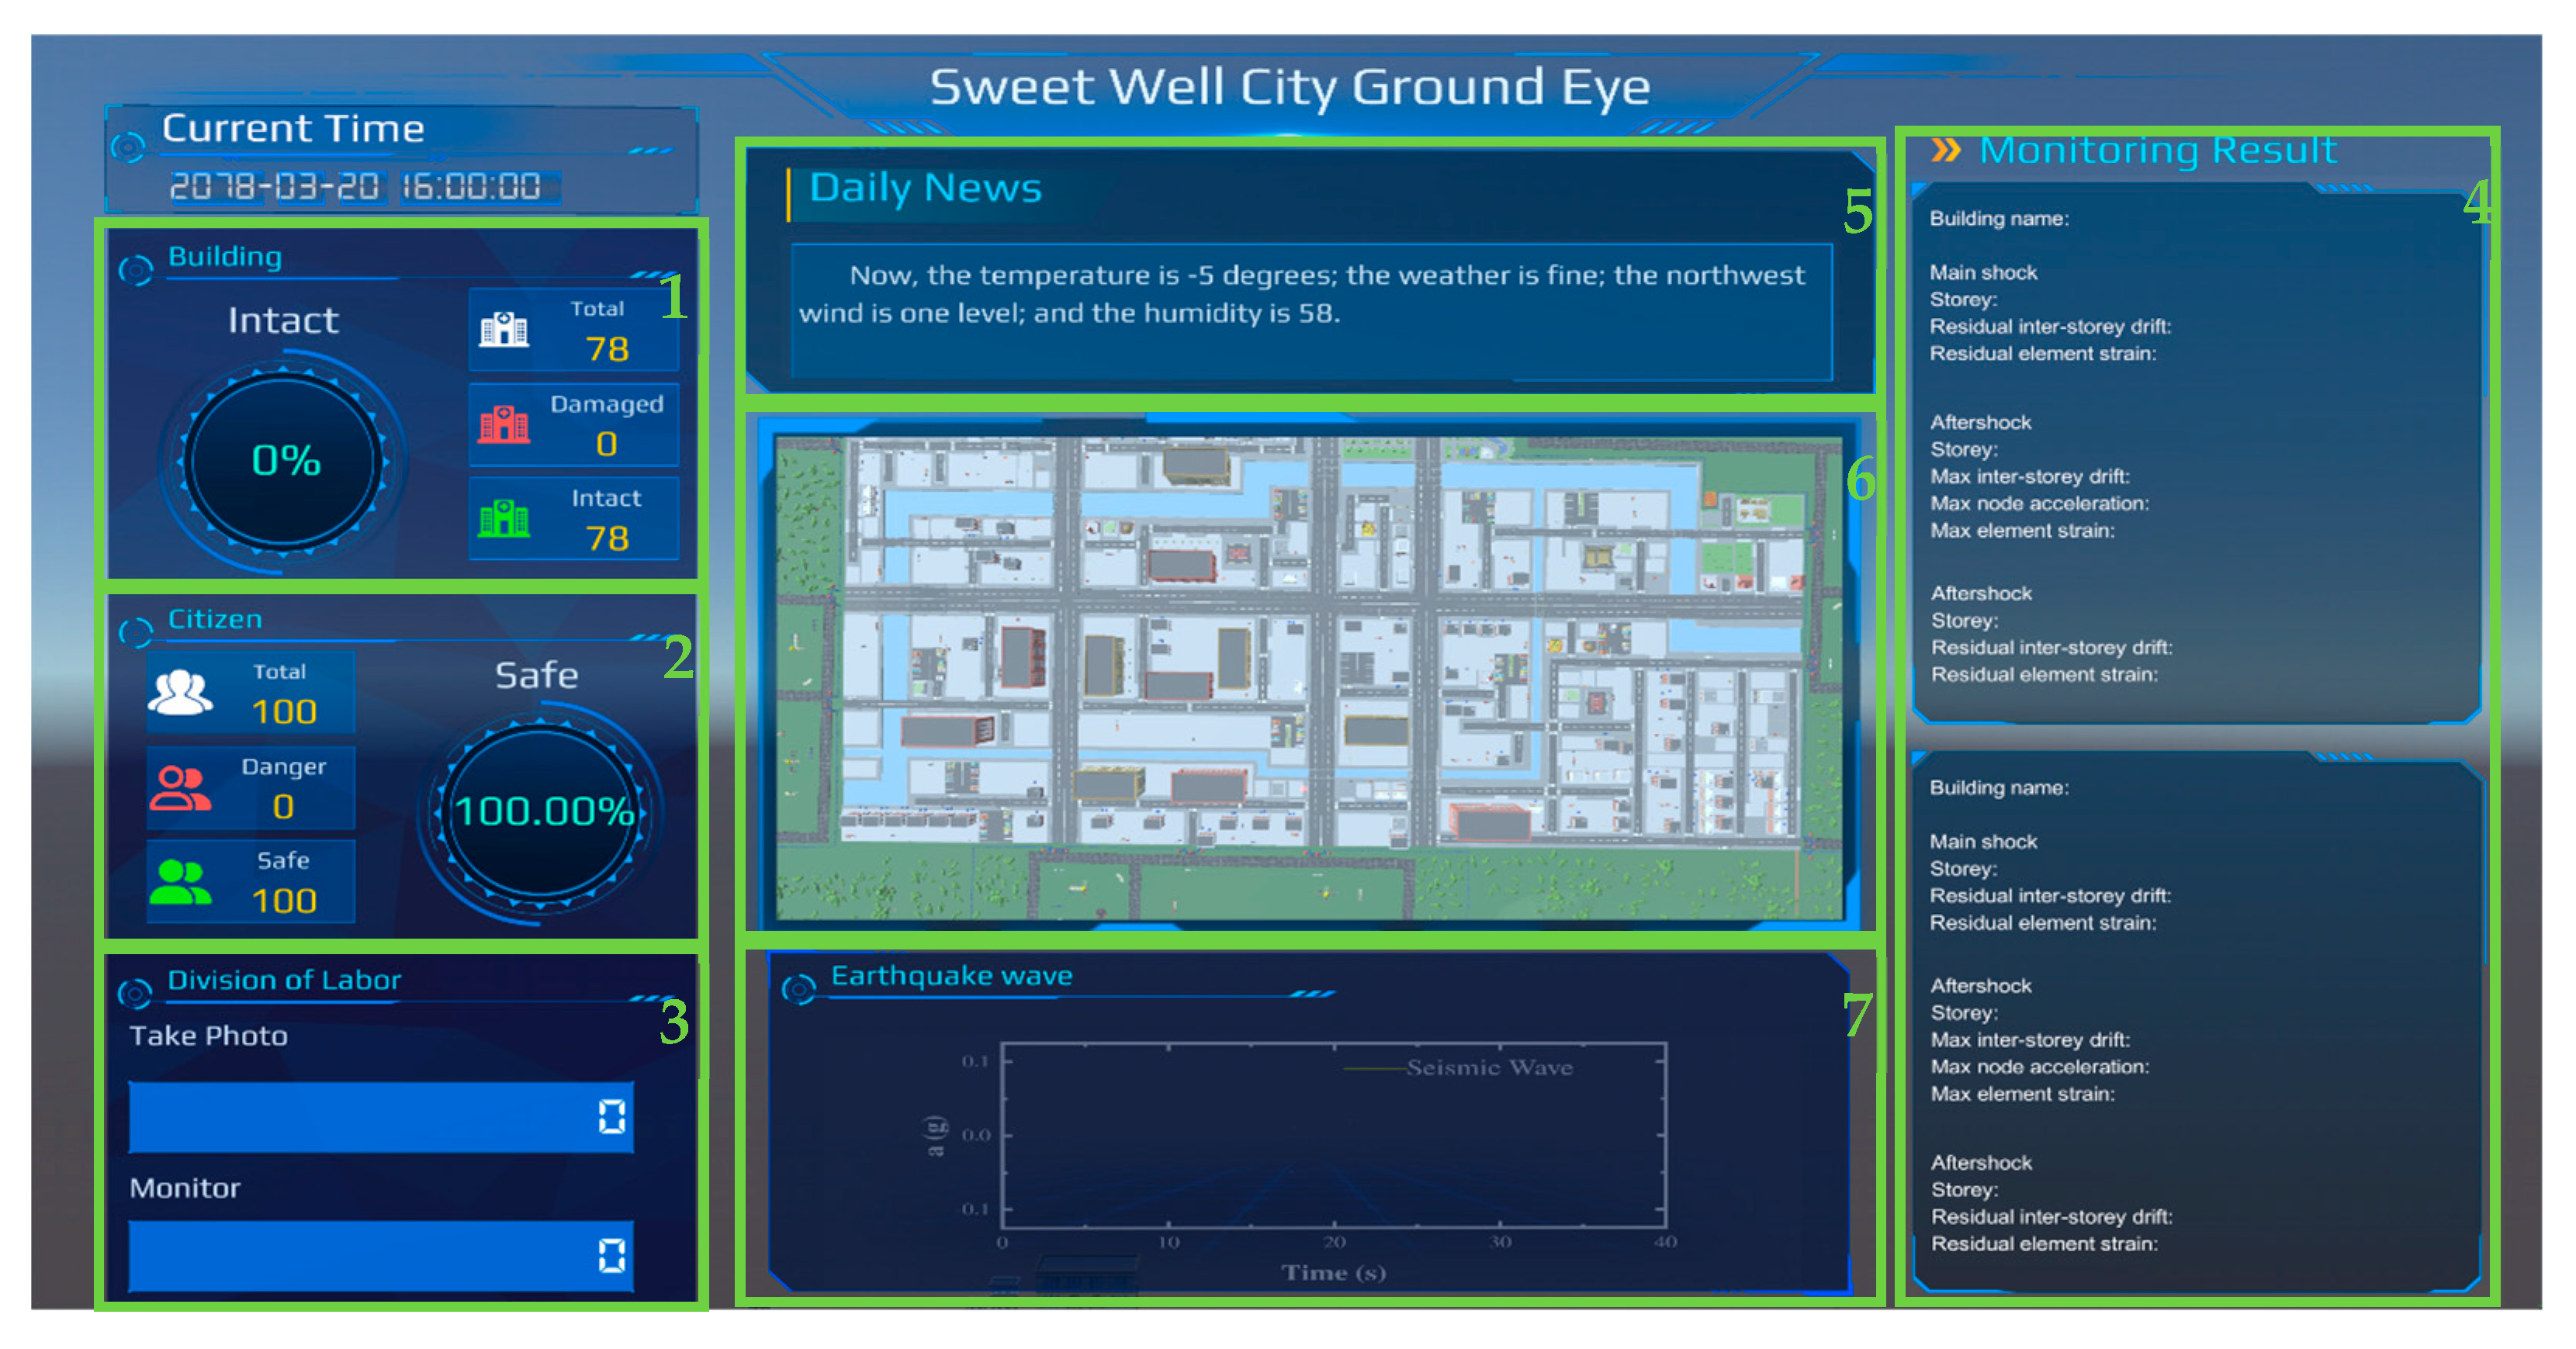Click the Intact 0% circular gauge
Screen dimensions: 2576x1349
click(284, 461)
